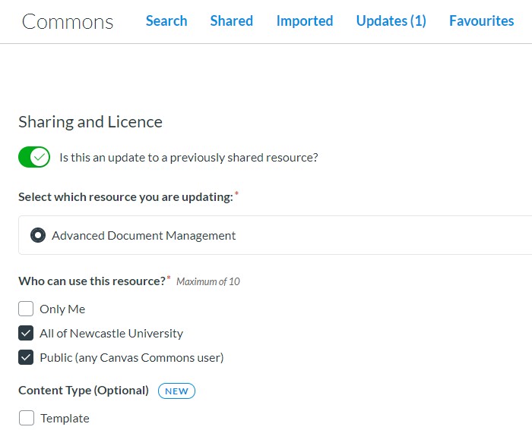This screenshot has width=532, height=430.
Task: Click the 'All of Newcastle University' label
Action: click(x=111, y=334)
